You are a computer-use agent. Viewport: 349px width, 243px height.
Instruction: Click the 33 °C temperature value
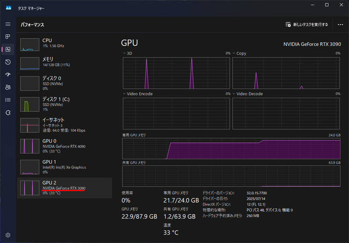pyautogui.click(x=171, y=233)
